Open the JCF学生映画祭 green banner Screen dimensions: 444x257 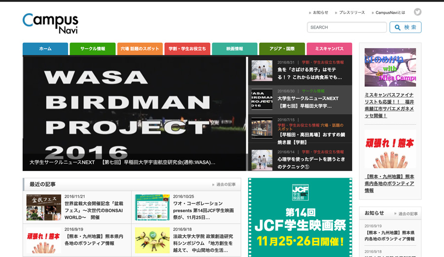coord(300,218)
